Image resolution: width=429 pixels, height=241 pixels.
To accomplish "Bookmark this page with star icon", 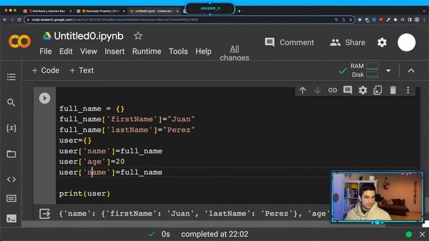I will [351, 19].
